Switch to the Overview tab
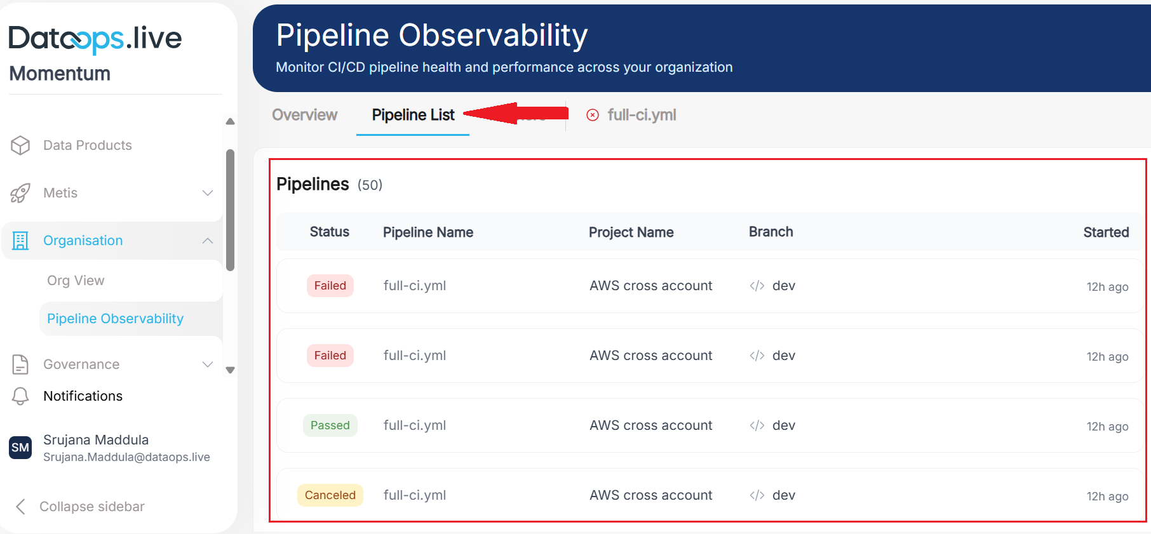 [x=304, y=115]
